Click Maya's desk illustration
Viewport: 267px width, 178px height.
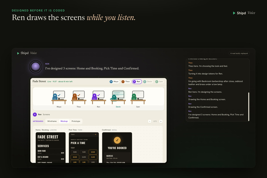pyautogui.click(x=59, y=97)
